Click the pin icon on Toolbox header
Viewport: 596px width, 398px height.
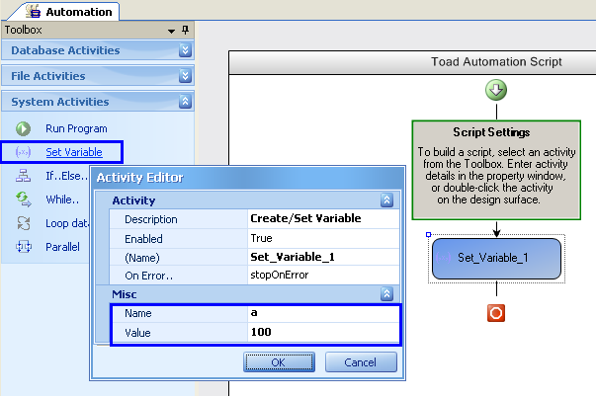click(185, 30)
